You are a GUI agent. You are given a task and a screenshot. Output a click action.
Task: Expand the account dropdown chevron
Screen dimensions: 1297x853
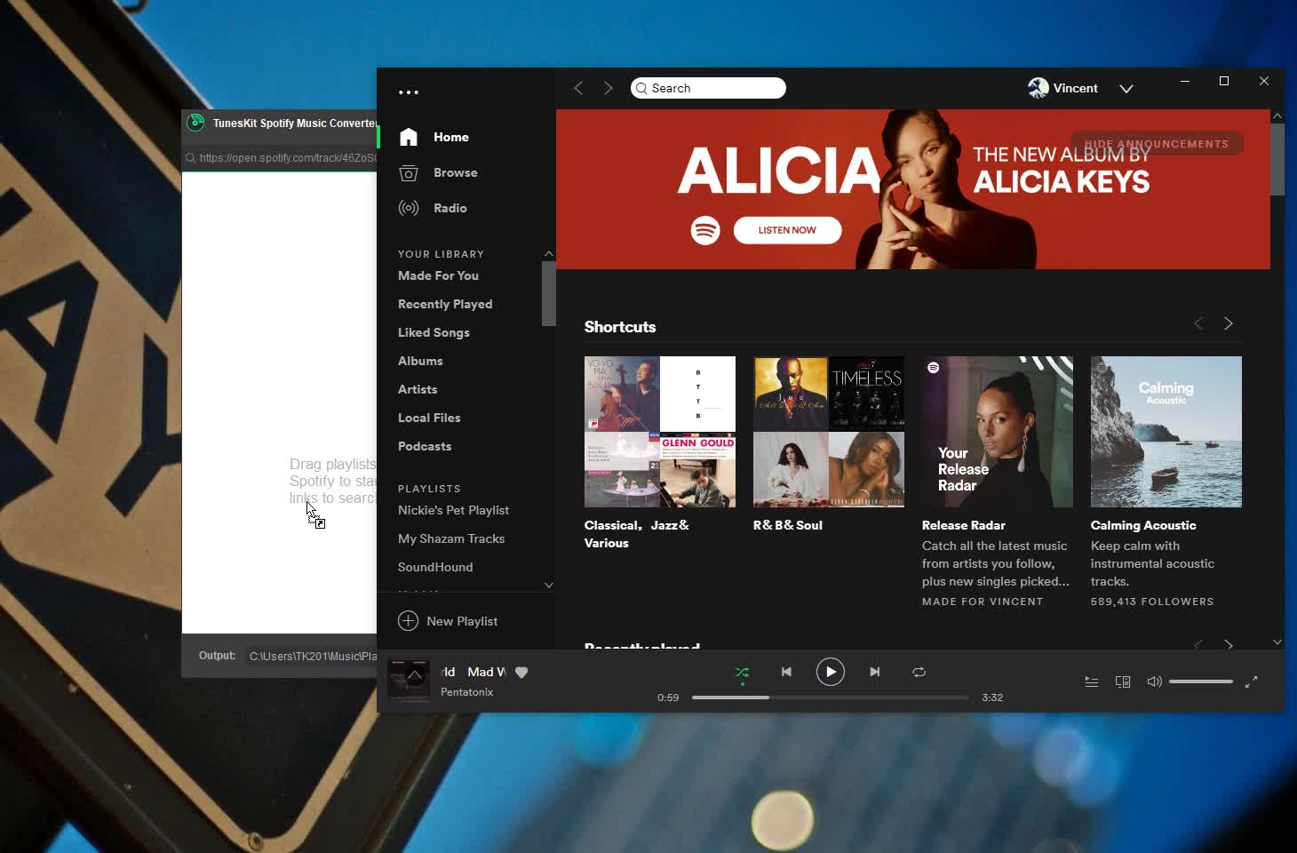[1126, 89]
